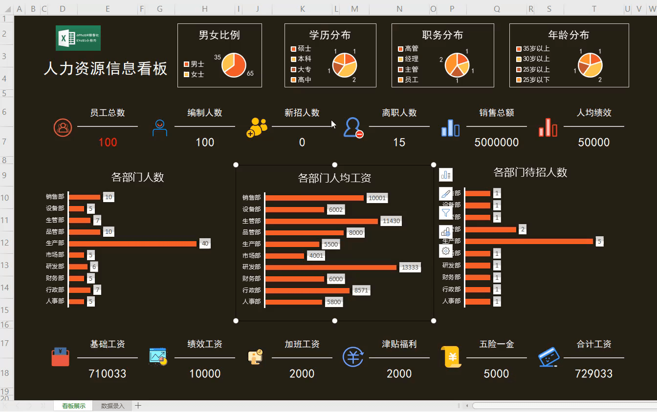Select column K header
657x412 pixels.
click(303, 9)
